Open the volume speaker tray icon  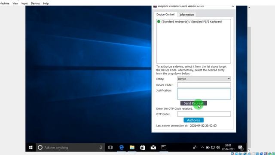[218, 147]
